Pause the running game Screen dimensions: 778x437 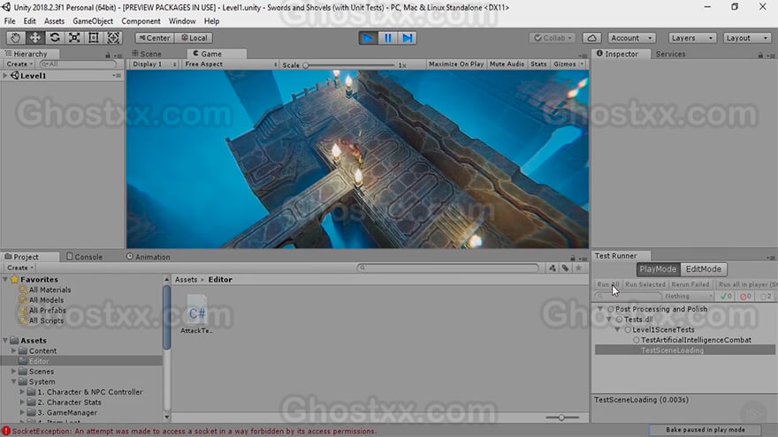point(387,38)
